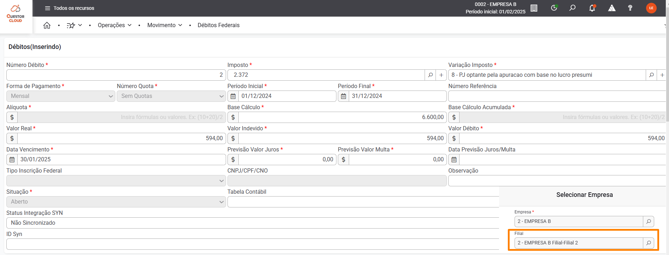
Task: Click the home icon in breadcrumb
Action: 47,25
